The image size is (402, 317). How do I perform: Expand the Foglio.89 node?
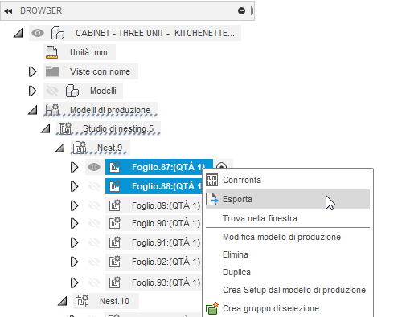pyautogui.click(x=74, y=205)
